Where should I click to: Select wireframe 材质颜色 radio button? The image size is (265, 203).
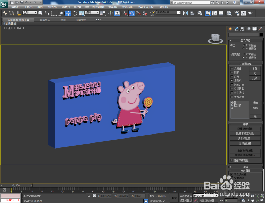click(x=244, y=48)
